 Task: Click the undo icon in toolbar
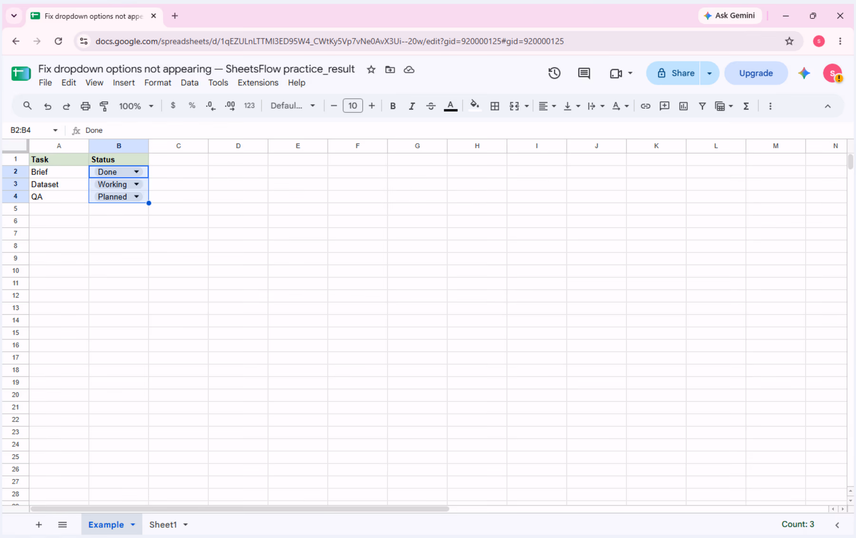pos(48,106)
